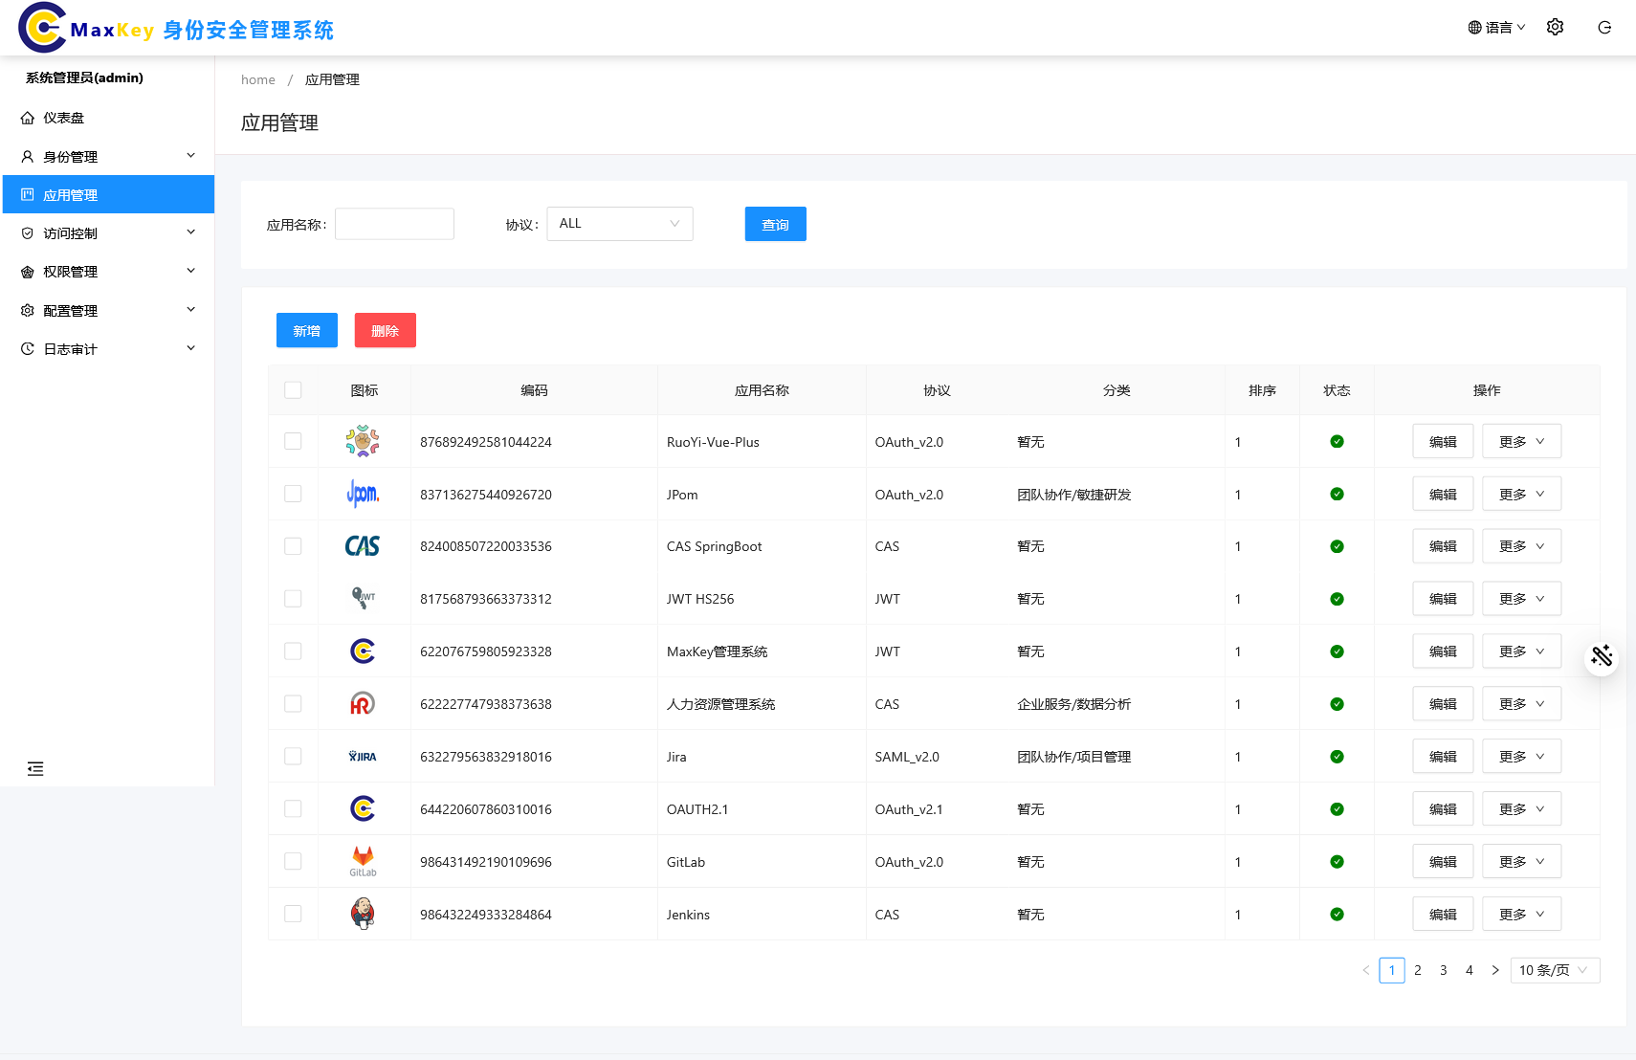1636x1060 pixels.
Task: Expand the 身份管理 sidebar menu
Action: [x=107, y=157]
